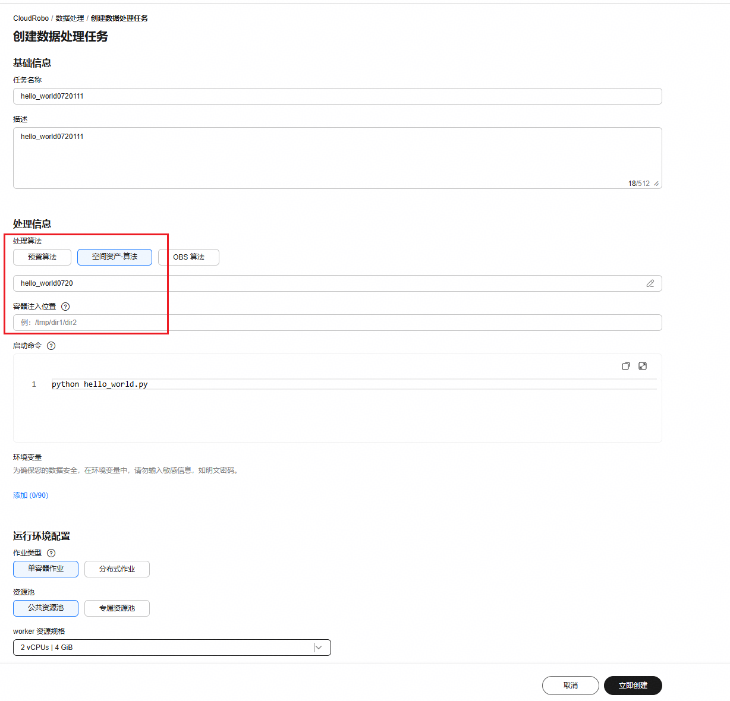Screen dimensions: 730x701
Task: Click the 处理信息 section heading
Action: tap(32, 224)
